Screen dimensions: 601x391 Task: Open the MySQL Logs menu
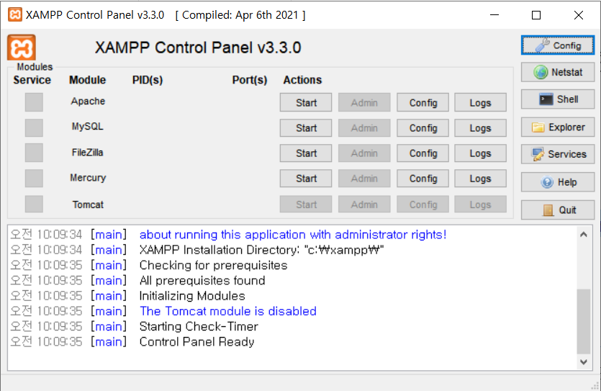(480, 127)
